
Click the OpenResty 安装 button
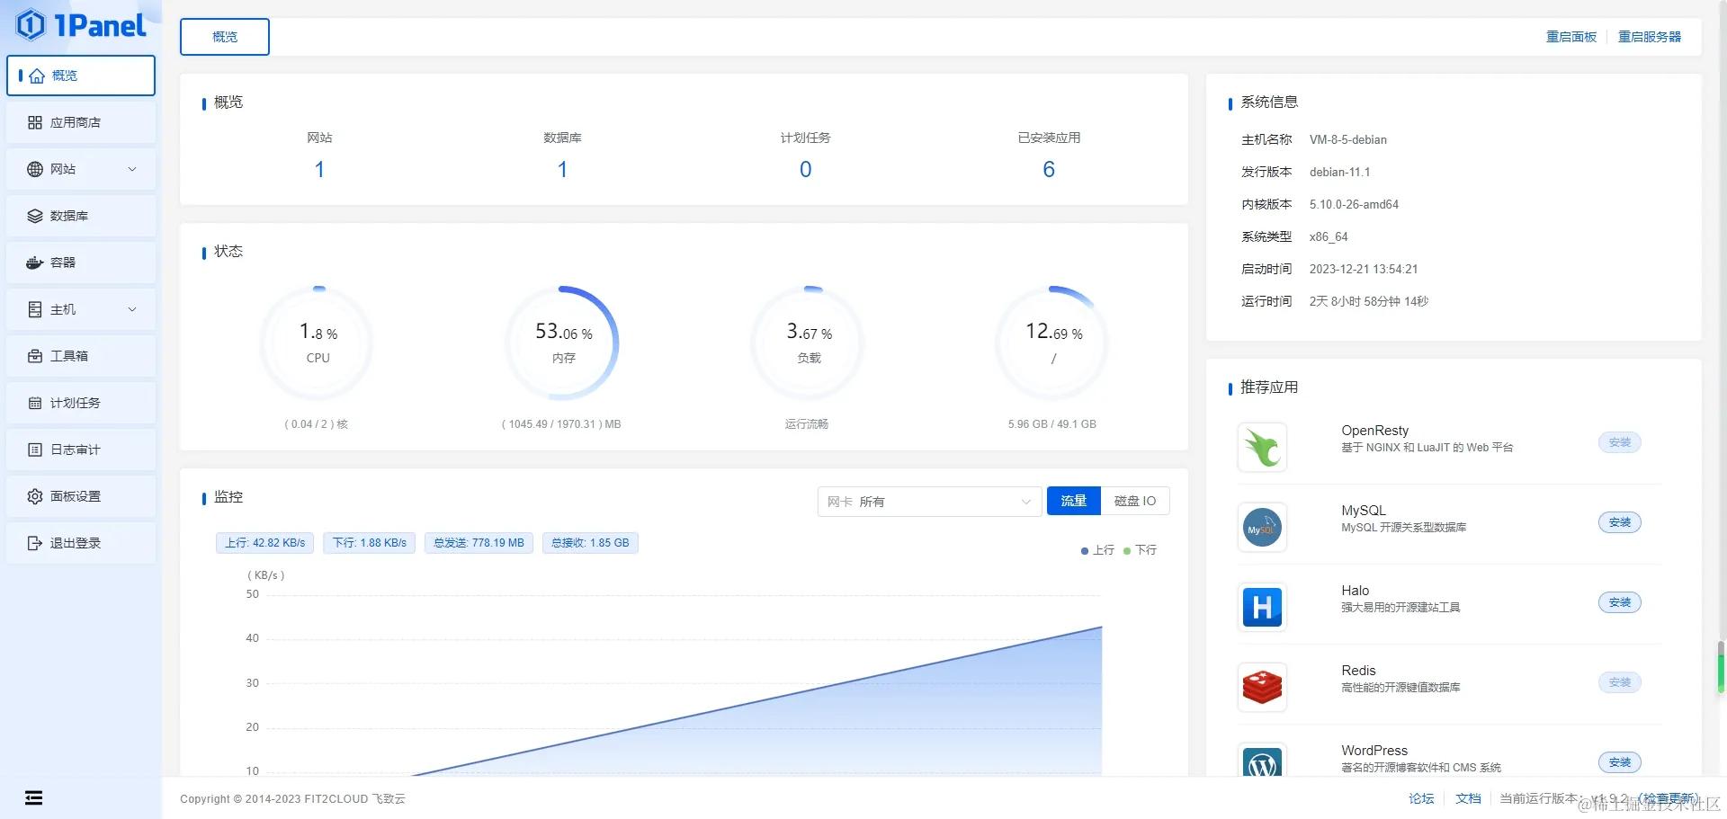tap(1620, 442)
